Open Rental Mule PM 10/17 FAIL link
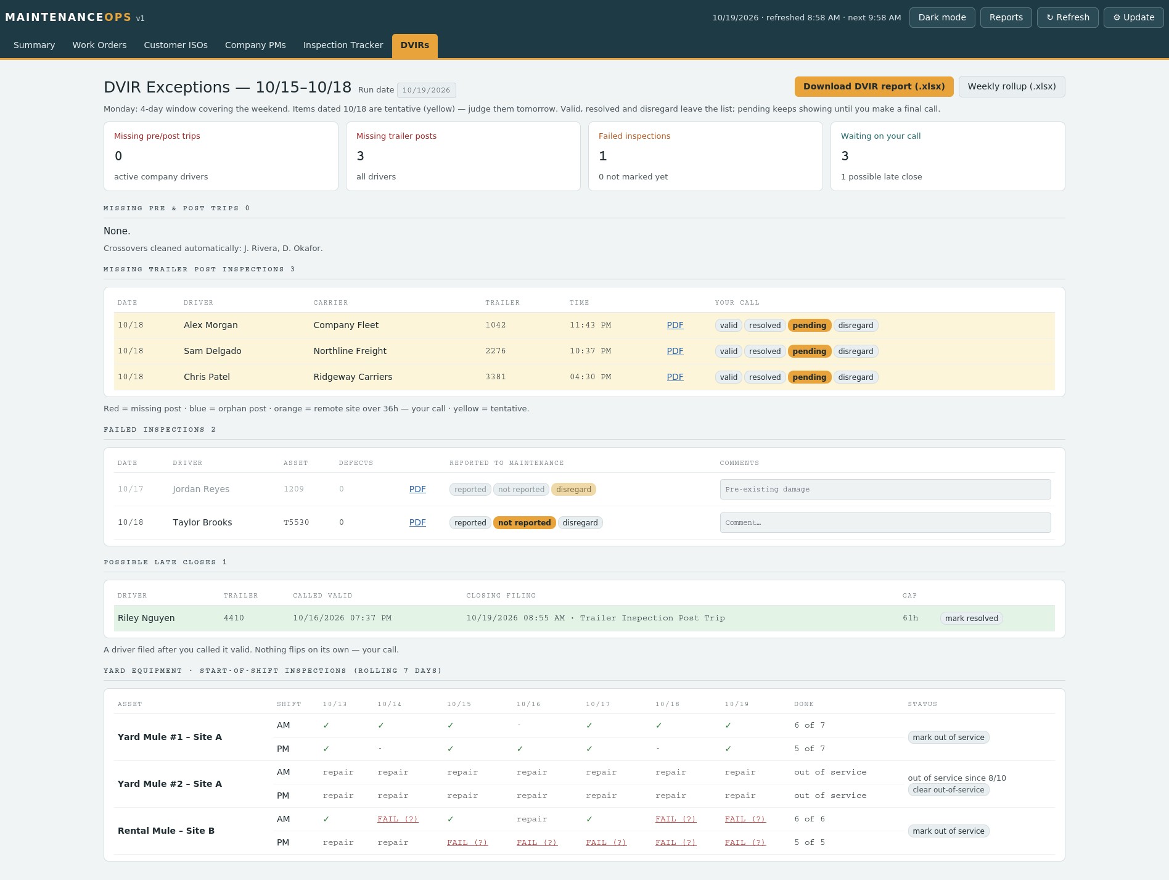This screenshot has width=1169, height=880. pos(606,842)
